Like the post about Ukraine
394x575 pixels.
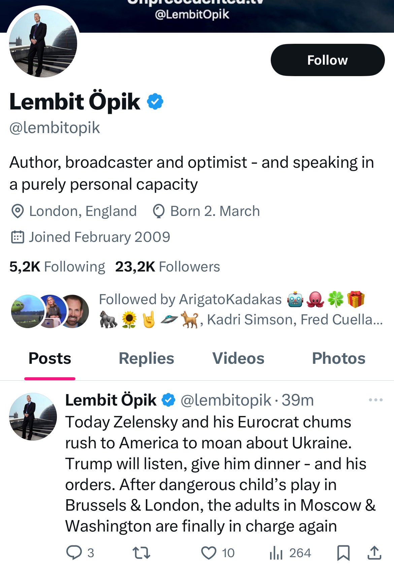209,553
